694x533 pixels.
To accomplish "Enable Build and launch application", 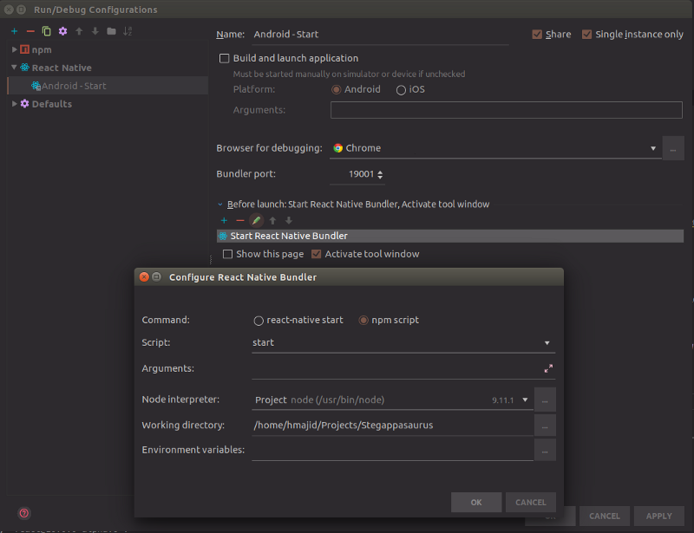I will pyautogui.click(x=225, y=58).
